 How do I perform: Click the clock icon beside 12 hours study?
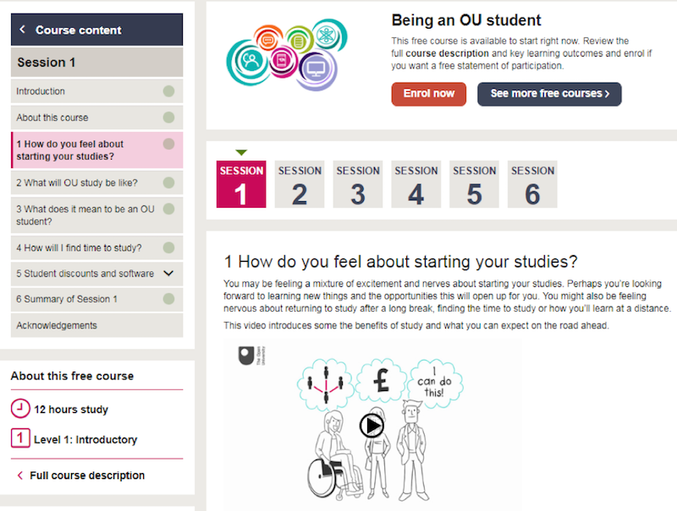pos(19,409)
